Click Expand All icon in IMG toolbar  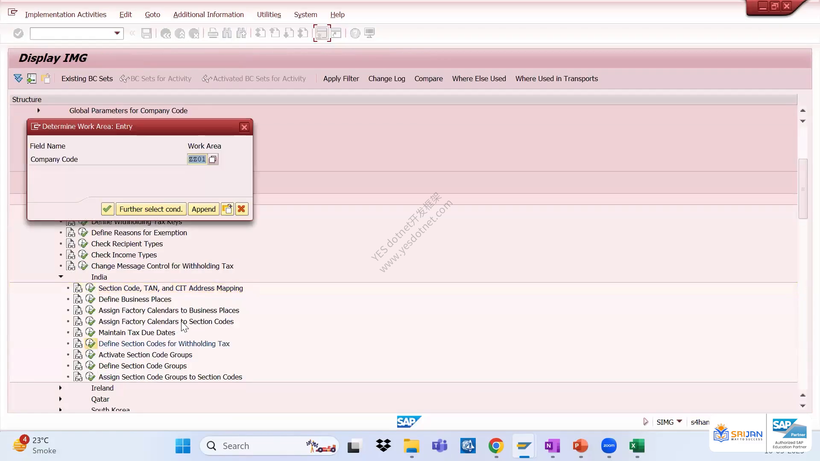18,79
